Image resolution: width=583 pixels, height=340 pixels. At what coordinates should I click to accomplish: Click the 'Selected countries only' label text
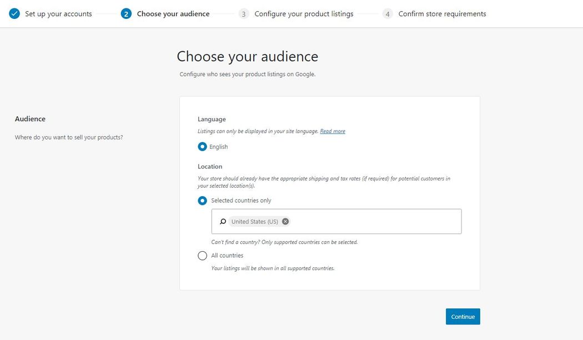pos(241,201)
